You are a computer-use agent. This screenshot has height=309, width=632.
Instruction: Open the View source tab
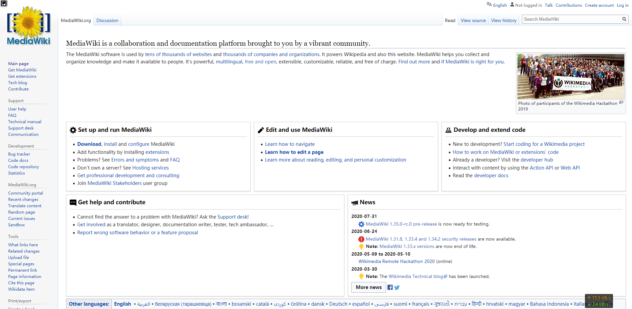[x=473, y=20]
